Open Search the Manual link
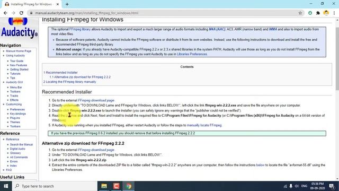The image size is (339, 191). pos(21,144)
